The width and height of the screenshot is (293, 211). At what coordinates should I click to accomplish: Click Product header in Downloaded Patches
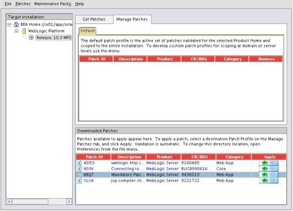click(x=164, y=157)
